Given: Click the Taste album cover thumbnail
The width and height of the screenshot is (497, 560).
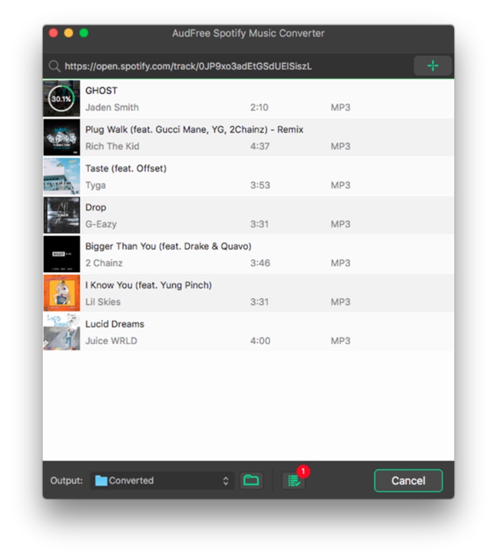Looking at the screenshot, I should point(62,177).
